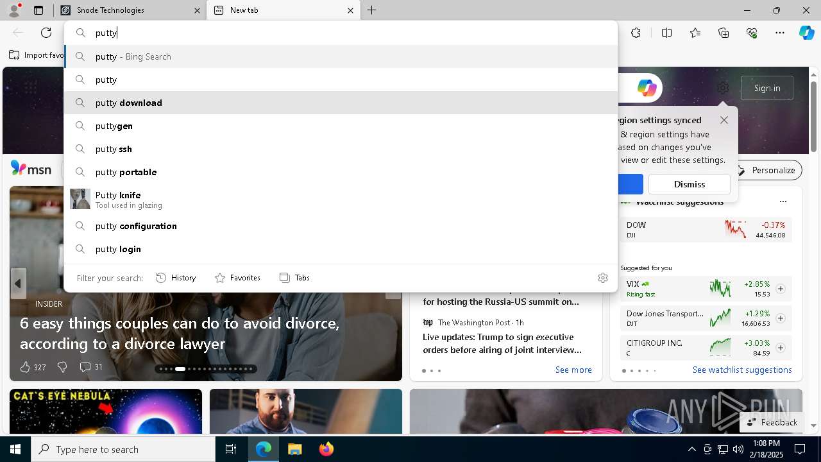Open Task View on the taskbar
Viewport: 821px width, 462px height.
coord(231,449)
